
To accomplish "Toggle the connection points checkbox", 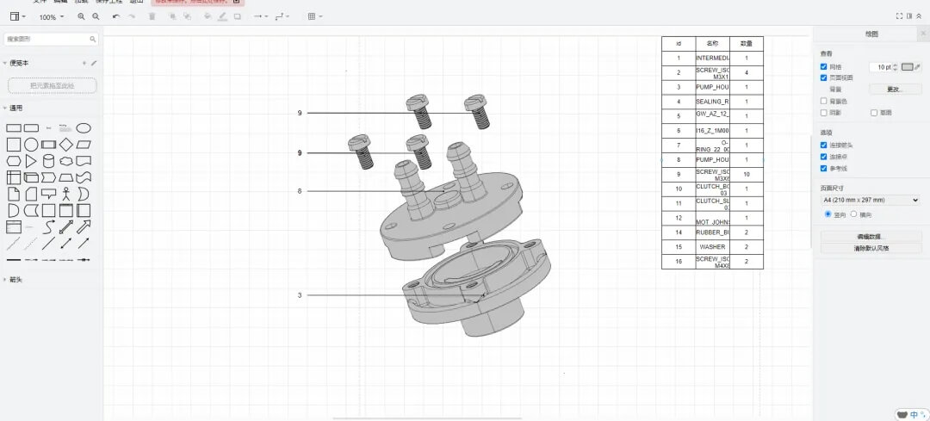I will click(823, 158).
